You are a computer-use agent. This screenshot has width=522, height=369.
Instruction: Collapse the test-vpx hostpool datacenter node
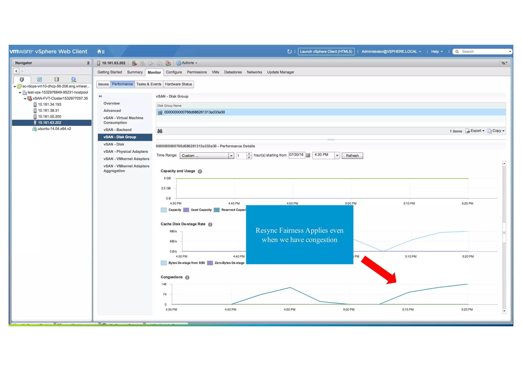tap(20, 93)
